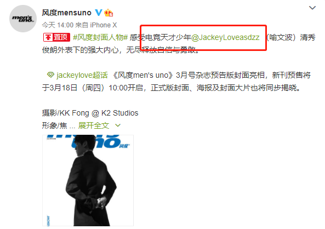
Task: Open the @JackeyLoveasdzz mention link
Action: pyautogui.click(x=225, y=37)
